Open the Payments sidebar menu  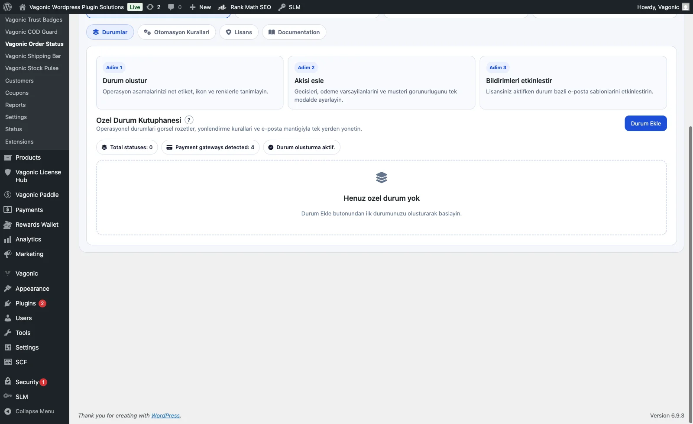[x=35, y=210]
